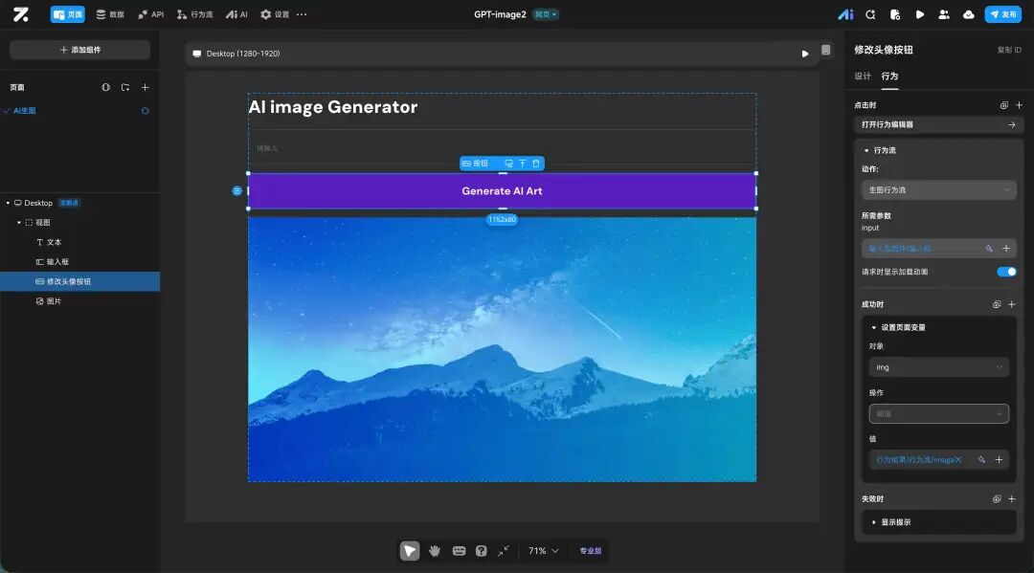Open the 数据 data tab

(x=110, y=14)
